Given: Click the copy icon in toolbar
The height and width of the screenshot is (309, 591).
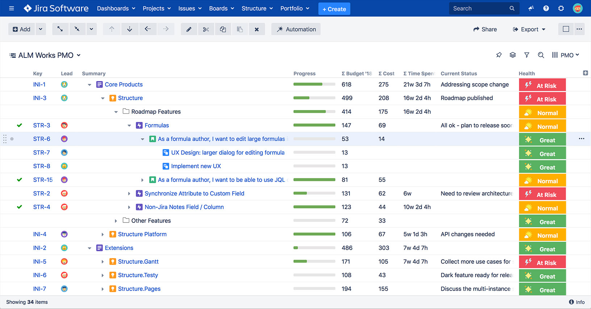Looking at the screenshot, I should coord(223,29).
